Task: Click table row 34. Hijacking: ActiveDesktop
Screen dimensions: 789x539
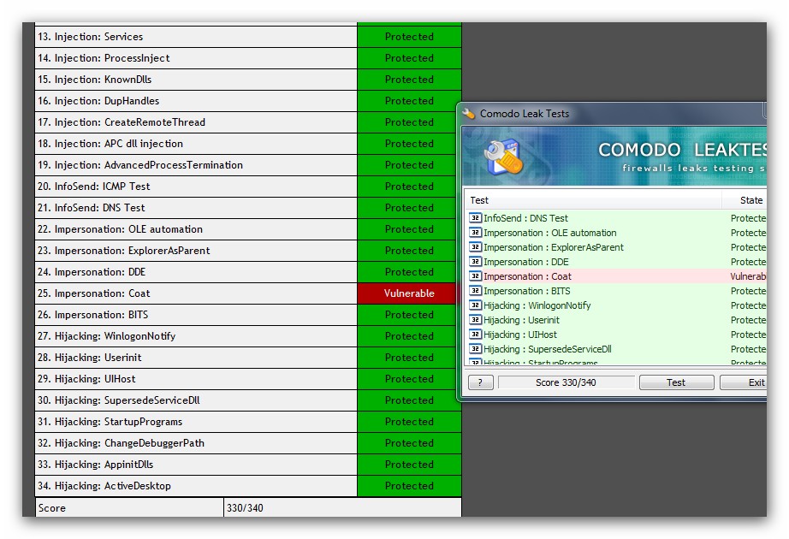Action: coord(248,486)
